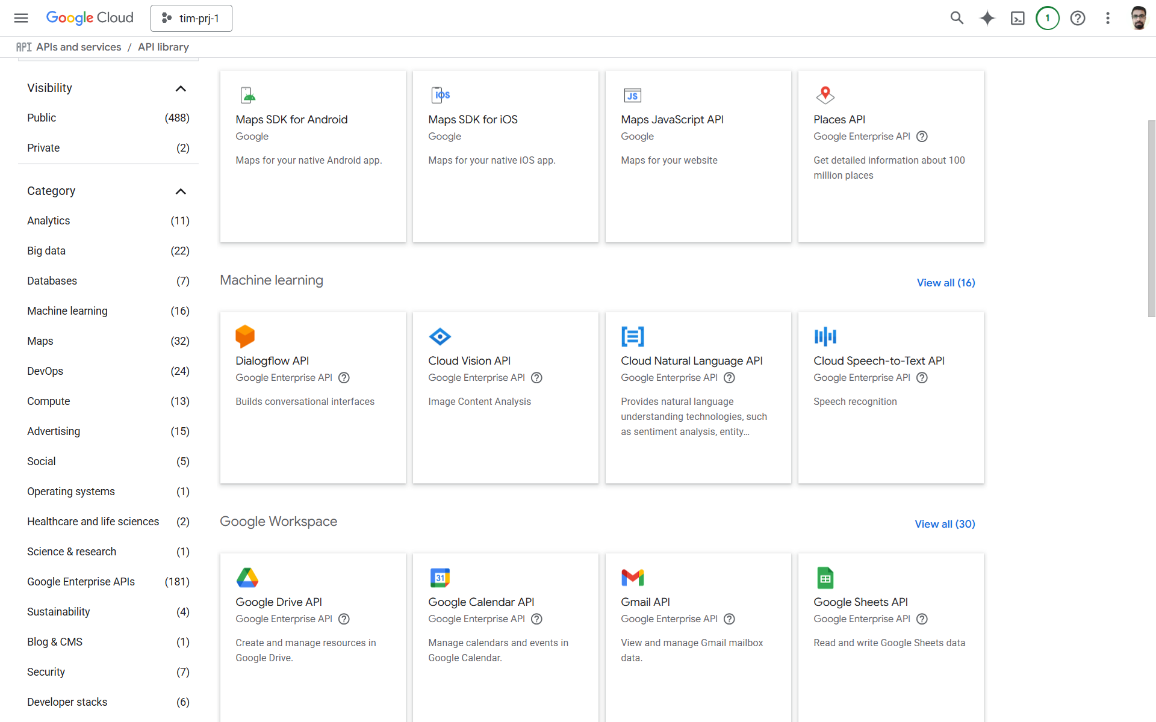The width and height of the screenshot is (1156, 722).
Task: Click the user account avatar
Action: pyautogui.click(x=1138, y=18)
